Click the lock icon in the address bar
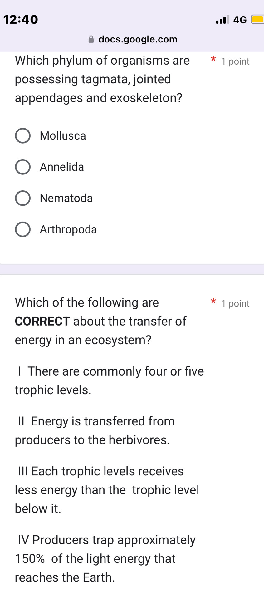This screenshot has width=264, height=594. [91, 39]
